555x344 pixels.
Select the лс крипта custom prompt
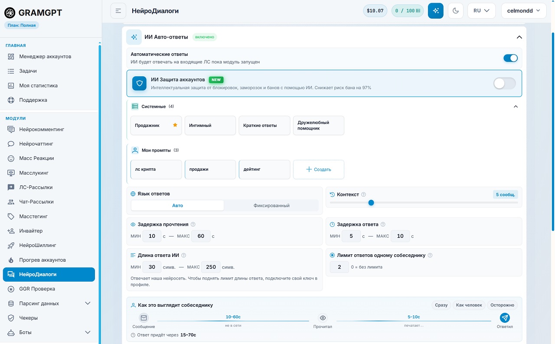point(156,169)
